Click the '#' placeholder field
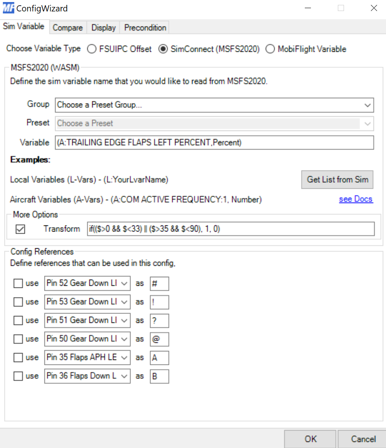This screenshot has height=448, width=386. pyautogui.click(x=159, y=283)
